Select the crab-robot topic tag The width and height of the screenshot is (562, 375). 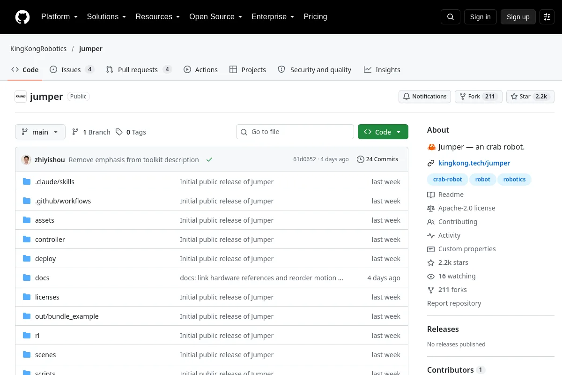(447, 180)
